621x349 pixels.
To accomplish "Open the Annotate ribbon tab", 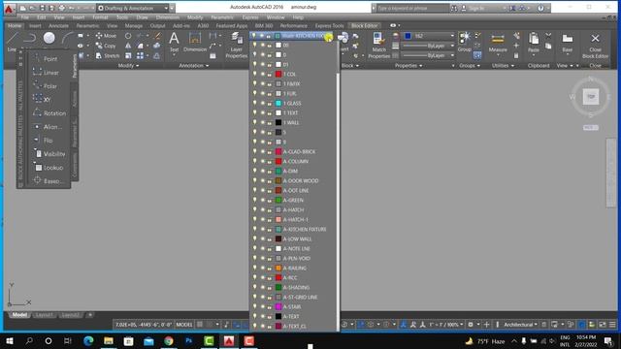I will (x=58, y=26).
